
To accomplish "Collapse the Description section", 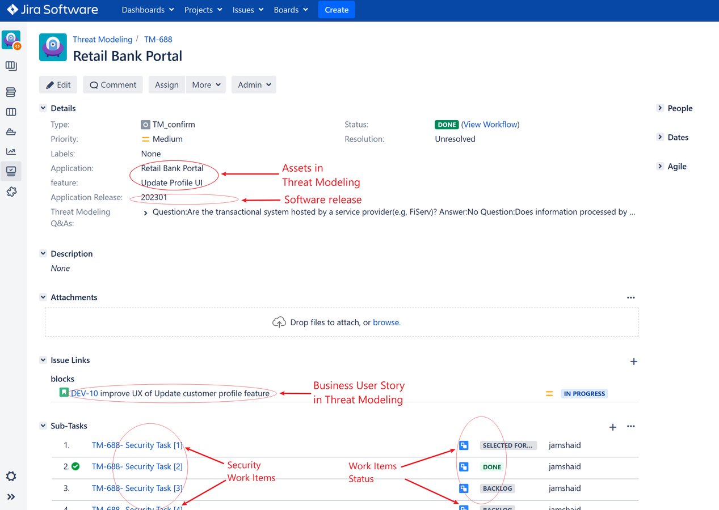I will [43, 253].
